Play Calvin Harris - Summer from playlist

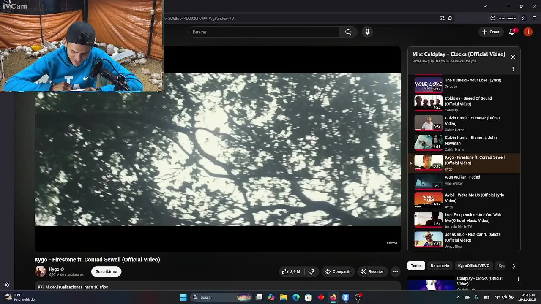pyautogui.click(x=464, y=124)
